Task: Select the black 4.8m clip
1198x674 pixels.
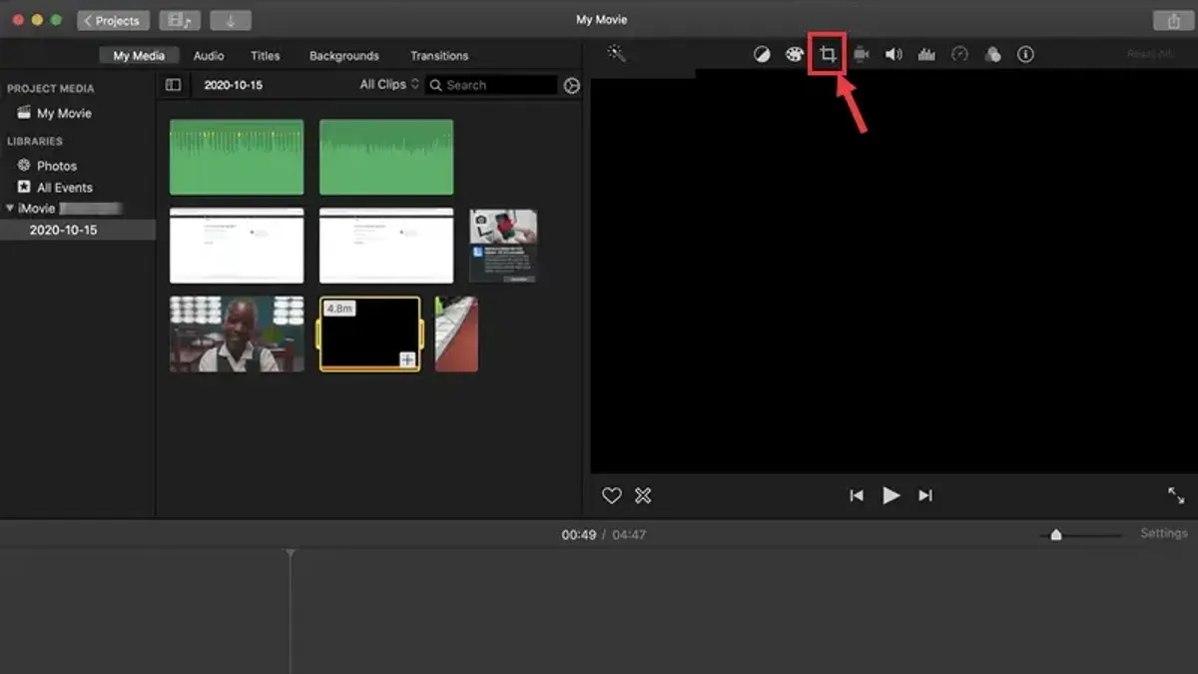Action: 370,334
